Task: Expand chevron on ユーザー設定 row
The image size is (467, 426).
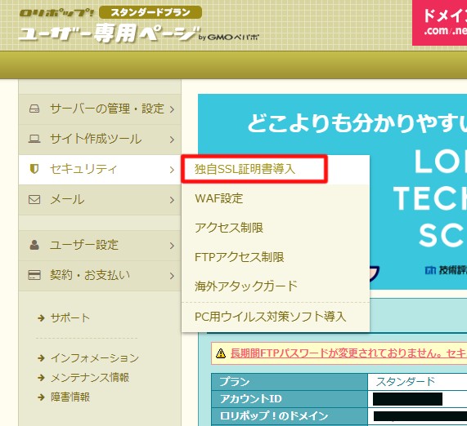Action: tap(172, 246)
